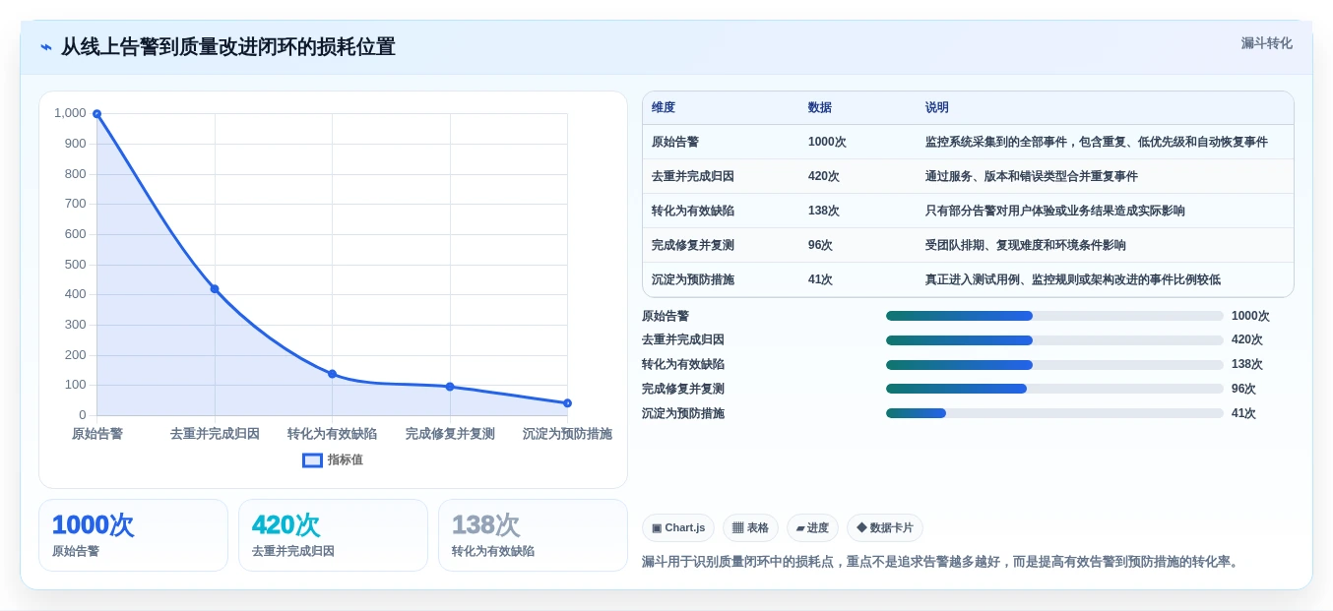Viewport: 1333px width, 611px height.
Task: Click the chart data point for 完成修复并复测
Action: click(450, 387)
